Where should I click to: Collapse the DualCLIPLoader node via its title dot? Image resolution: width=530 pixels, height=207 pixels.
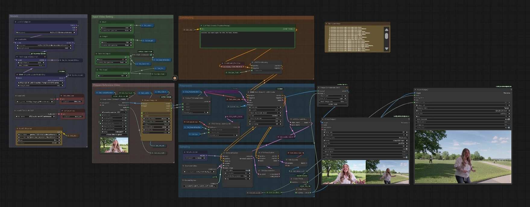(17, 128)
